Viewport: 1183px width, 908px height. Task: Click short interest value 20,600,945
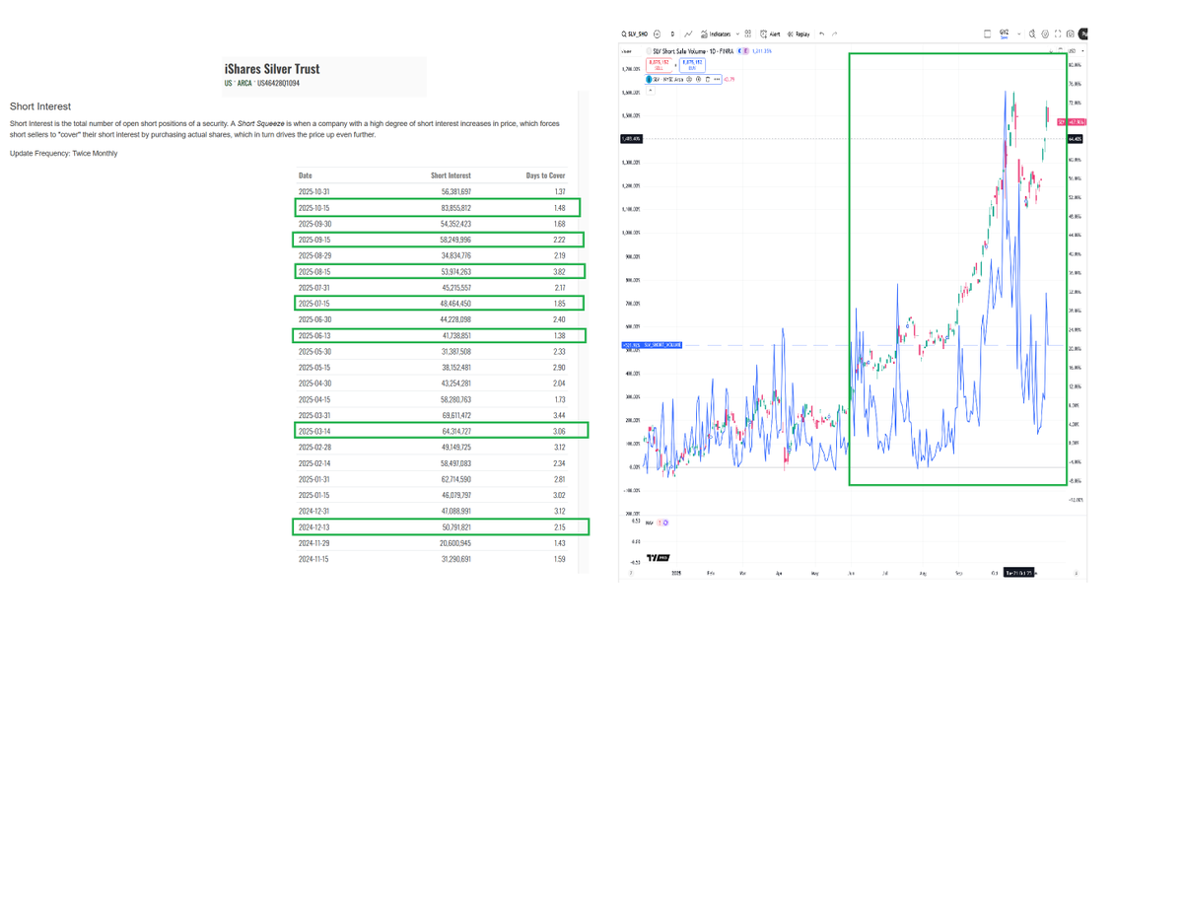[455, 543]
